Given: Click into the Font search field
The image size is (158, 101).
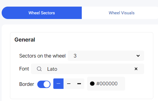Looking at the screenshot, I should (x=88, y=69).
